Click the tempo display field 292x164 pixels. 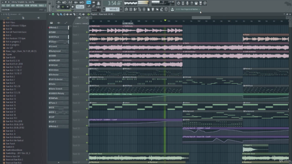(80, 7)
